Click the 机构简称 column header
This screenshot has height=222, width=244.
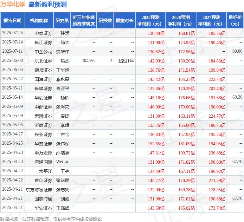click(39, 21)
